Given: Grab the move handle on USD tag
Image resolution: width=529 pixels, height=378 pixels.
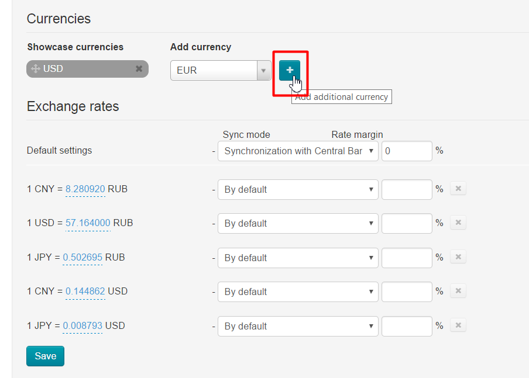Looking at the screenshot, I should [36, 69].
